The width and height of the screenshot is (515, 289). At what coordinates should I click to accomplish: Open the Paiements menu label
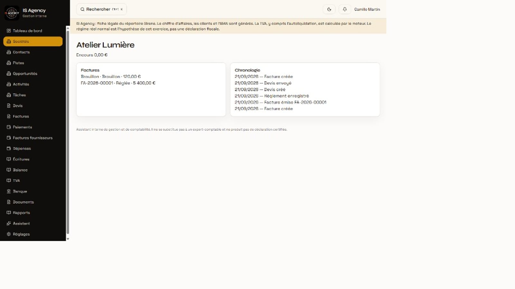click(x=23, y=127)
